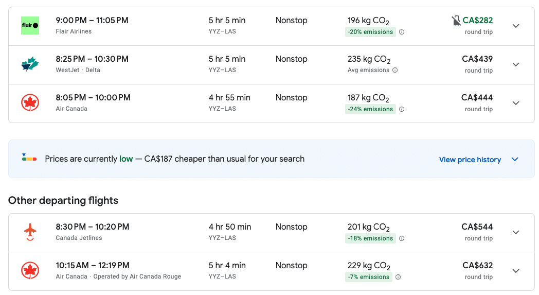Click info icon next to Avg emissions
This screenshot has height=295, width=539.
pos(395,71)
